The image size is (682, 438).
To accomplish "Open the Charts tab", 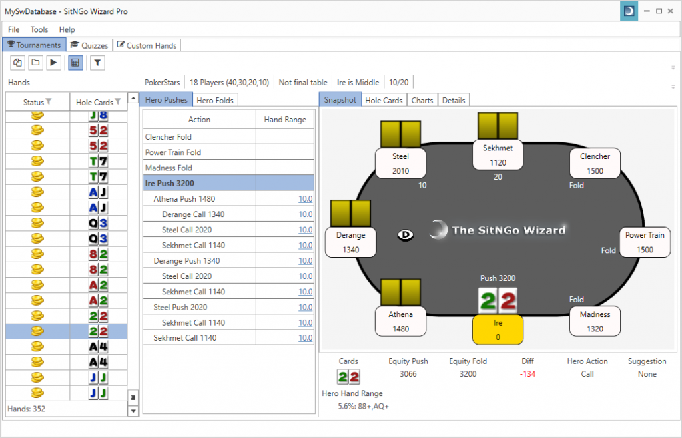I will pyautogui.click(x=422, y=99).
